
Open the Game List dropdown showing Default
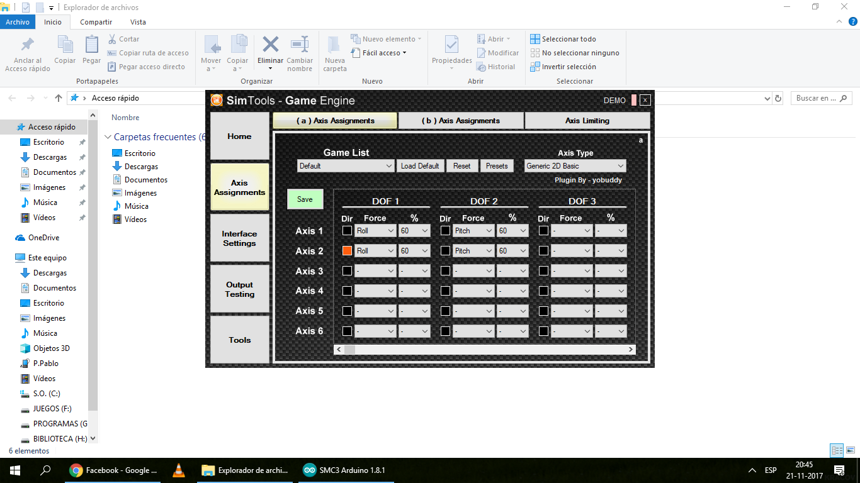pos(346,166)
